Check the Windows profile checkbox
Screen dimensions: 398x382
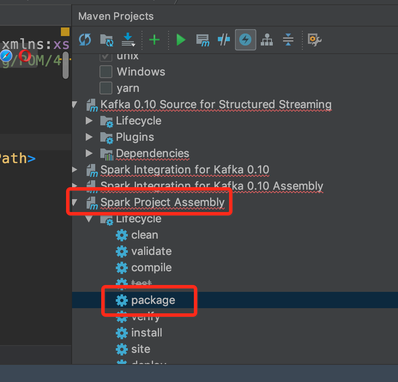point(106,72)
